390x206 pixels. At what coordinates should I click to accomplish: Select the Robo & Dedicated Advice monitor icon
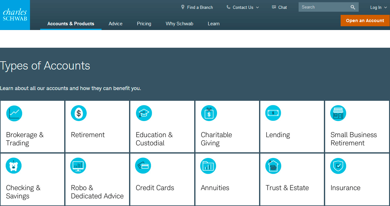pos(78,166)
